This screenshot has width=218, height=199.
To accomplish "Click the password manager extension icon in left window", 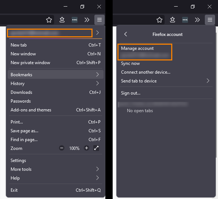I will pos(75,20).
